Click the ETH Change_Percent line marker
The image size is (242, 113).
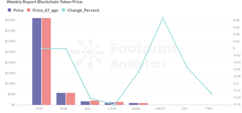(x=42, y=48)
